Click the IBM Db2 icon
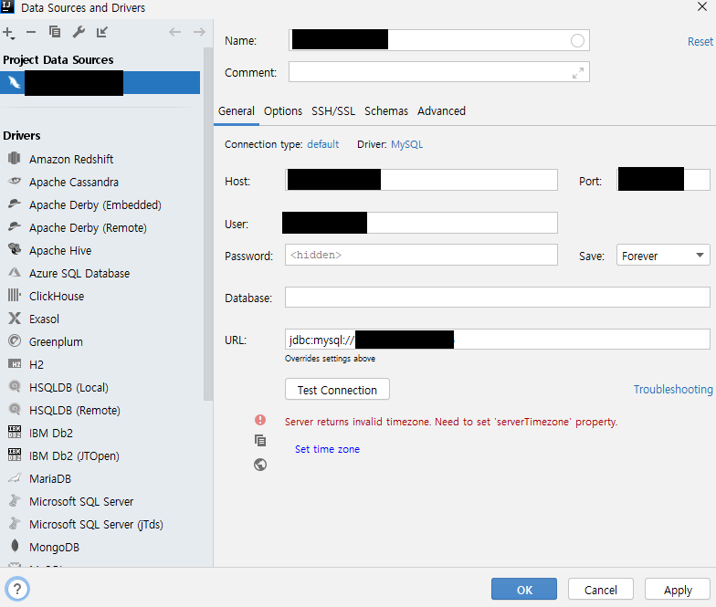 click(x=15, y=432)
